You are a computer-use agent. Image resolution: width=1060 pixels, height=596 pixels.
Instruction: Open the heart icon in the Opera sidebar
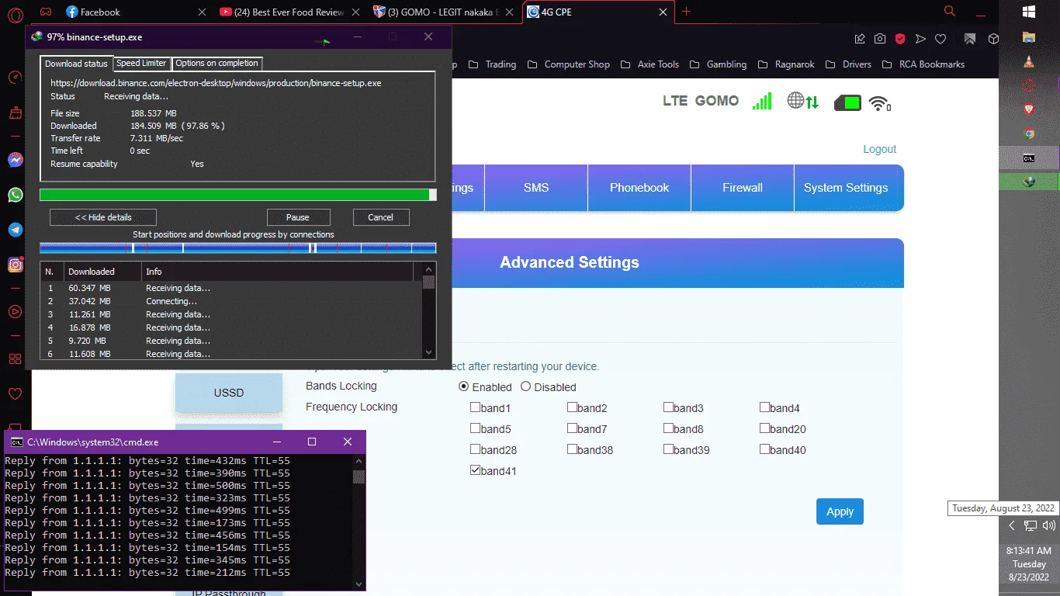point(15,394)
